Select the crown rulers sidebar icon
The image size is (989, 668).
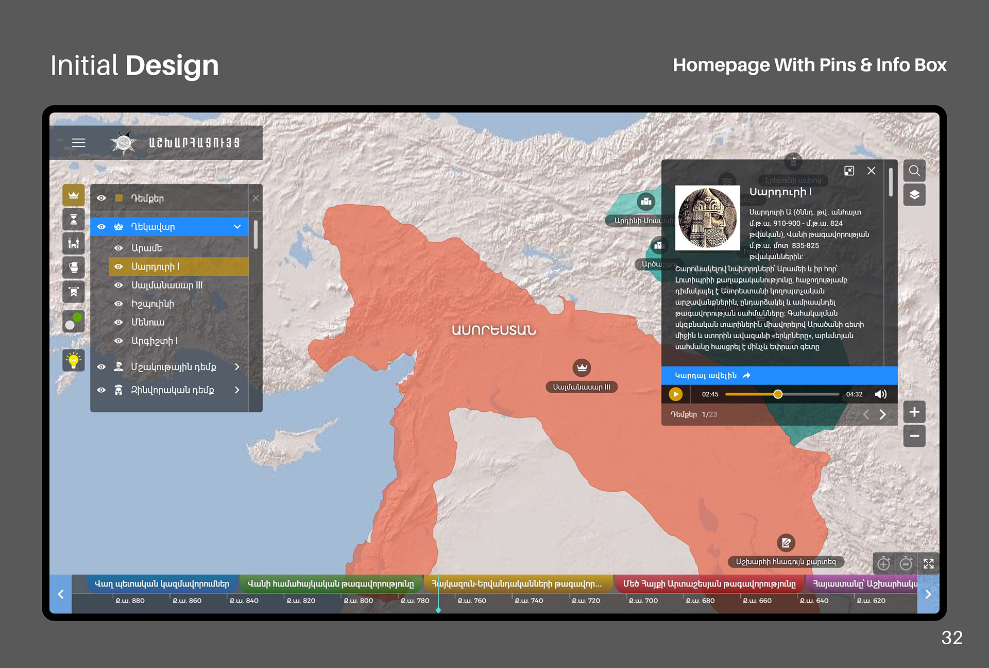74,195
